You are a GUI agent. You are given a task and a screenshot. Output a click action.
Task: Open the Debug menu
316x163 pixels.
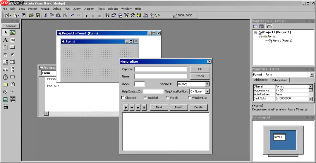point(57,9)
